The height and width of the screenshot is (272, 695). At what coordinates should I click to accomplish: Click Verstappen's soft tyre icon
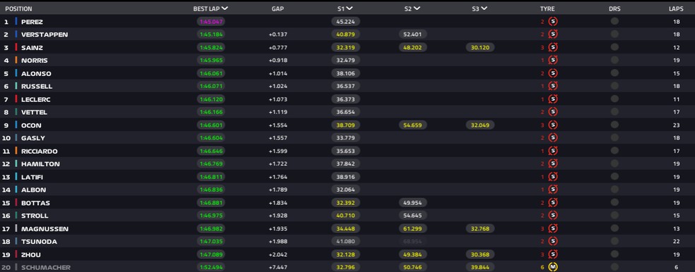pyautogui.click(x=553, y=34)
